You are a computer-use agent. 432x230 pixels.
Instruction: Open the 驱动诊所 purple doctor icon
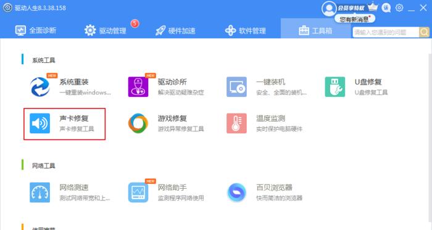click(x=138, y=87)
